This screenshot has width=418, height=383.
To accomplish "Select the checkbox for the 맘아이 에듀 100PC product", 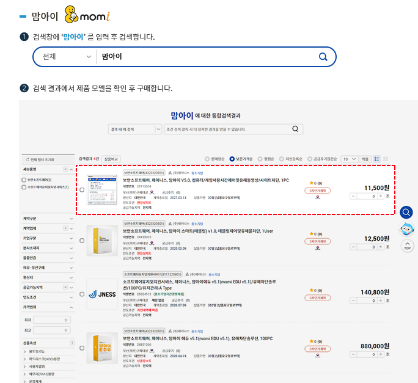I will [82, 348].
